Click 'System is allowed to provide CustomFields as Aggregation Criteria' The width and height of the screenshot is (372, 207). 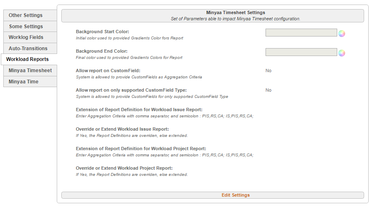click(x=139, y=77)
